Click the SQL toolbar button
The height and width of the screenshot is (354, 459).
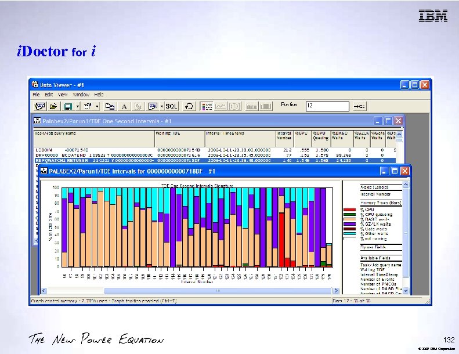172,106
